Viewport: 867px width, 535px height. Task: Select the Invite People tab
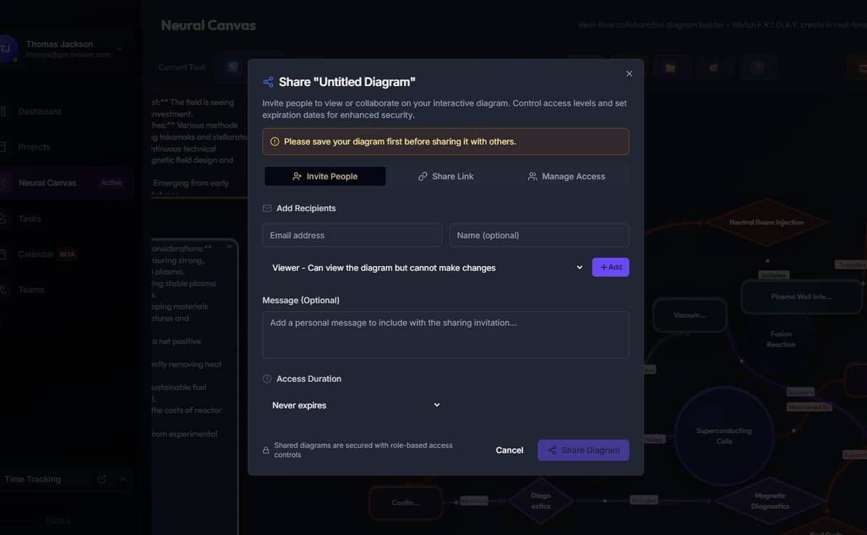click(325, 176)
